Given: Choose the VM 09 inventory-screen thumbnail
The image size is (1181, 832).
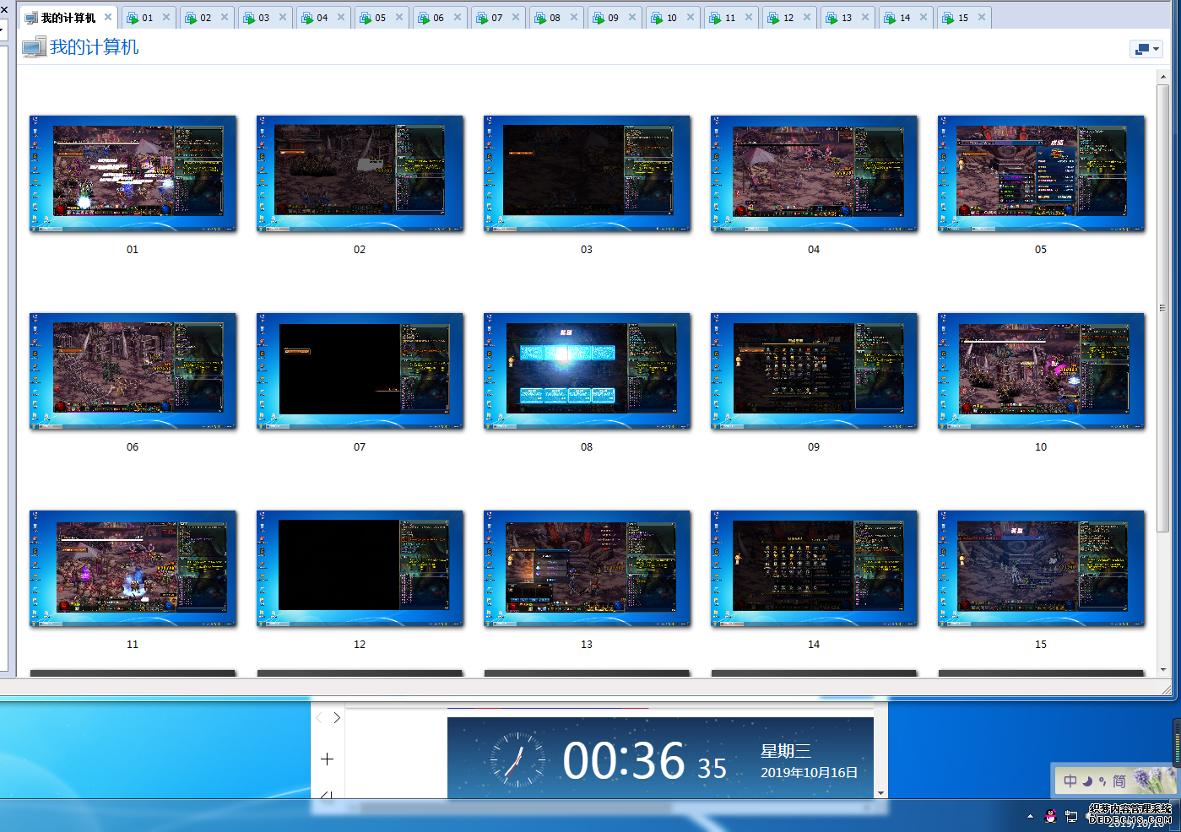Looking at the screenshot, I should pyautogui.click(x=814, y=370).
